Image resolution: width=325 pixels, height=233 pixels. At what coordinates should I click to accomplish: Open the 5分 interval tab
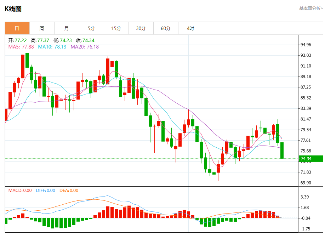click(91, 28)
